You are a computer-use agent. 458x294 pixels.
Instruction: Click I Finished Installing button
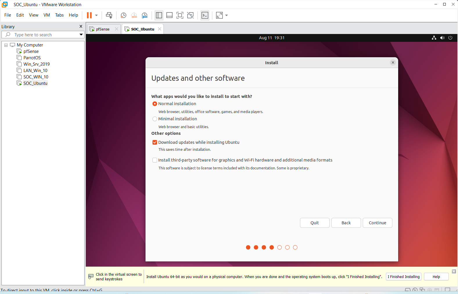(403, 277)
